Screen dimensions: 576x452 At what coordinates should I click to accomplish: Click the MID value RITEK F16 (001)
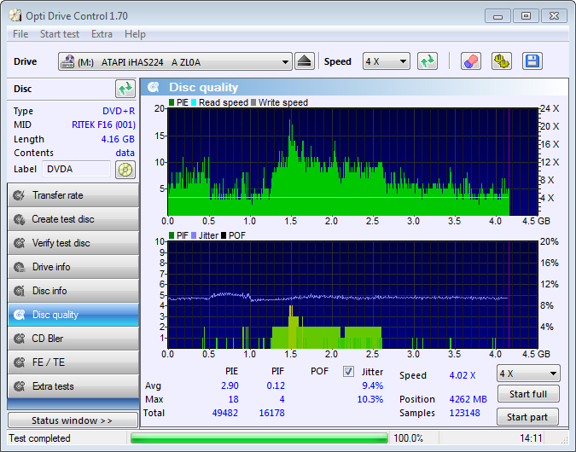[103, 125]
